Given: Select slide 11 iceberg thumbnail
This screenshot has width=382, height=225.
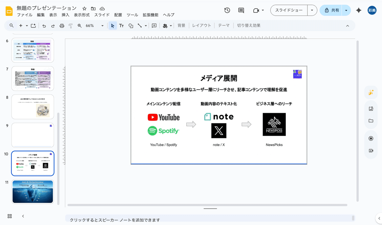Looking at the screenshot, I should [33, 191].
